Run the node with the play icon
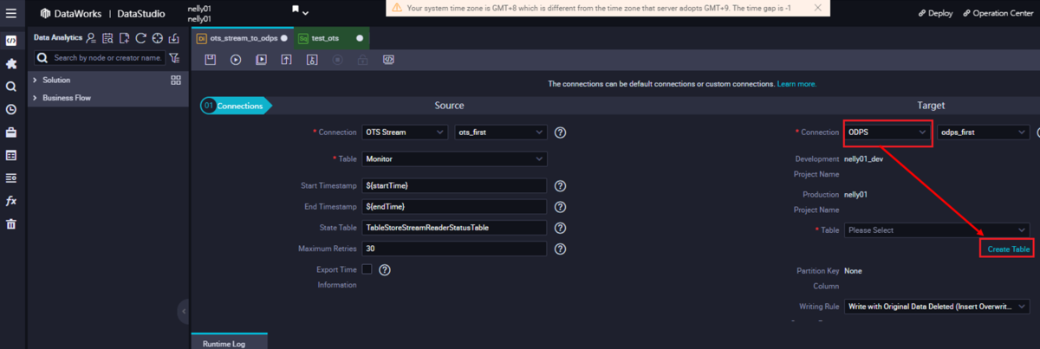The width and height of the screenshot is (1040, 349). (236, 60)
